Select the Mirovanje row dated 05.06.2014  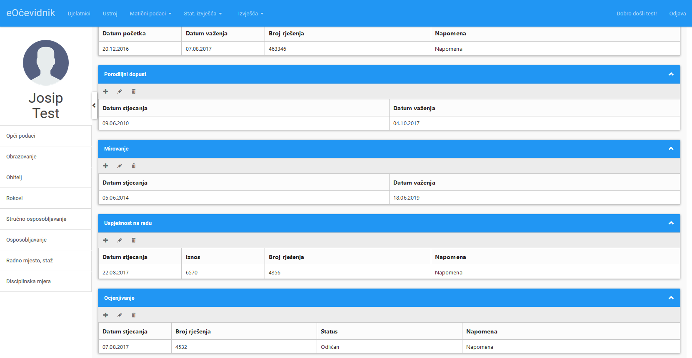(x=389, y=198)
